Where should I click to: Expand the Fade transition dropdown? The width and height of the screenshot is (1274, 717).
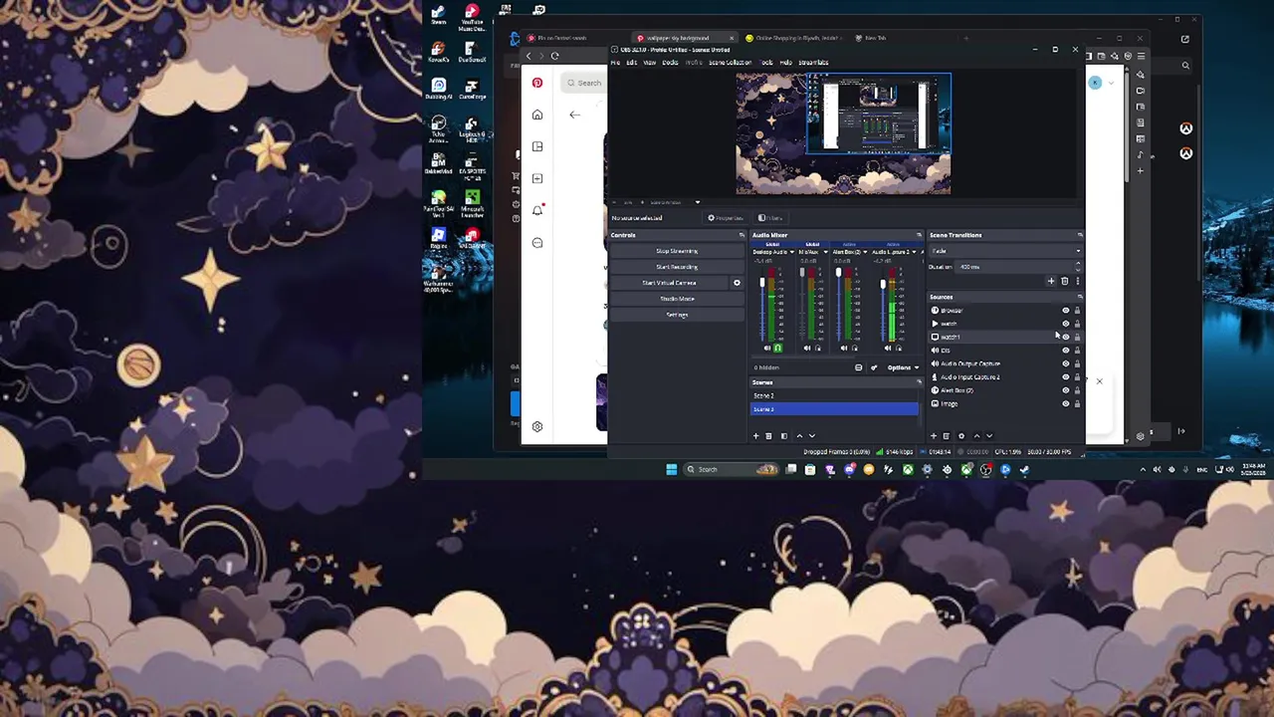(1003, 251)
